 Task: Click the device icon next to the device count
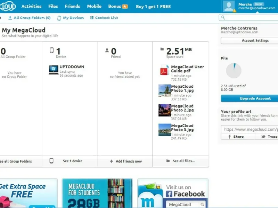point(51,50)
